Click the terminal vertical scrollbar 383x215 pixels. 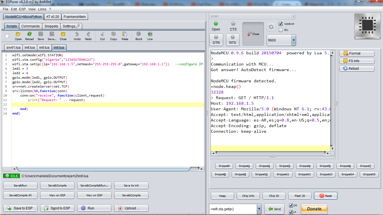tap(332, 100)
